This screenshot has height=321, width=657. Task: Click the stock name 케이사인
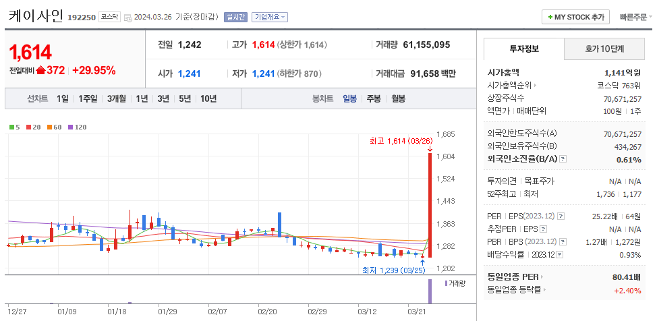36,16
